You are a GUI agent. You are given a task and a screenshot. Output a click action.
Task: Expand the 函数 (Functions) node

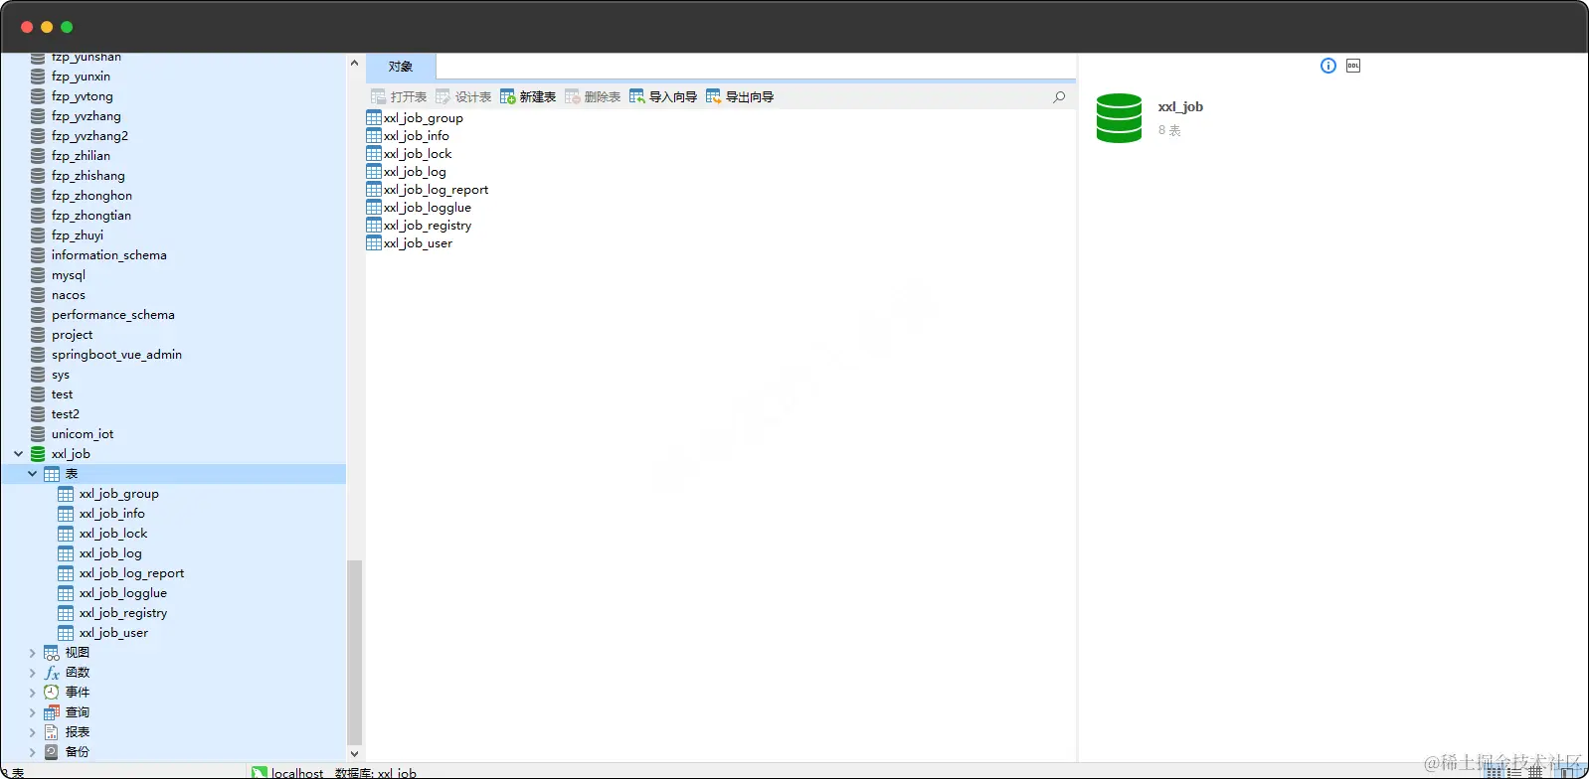pyautogui.click(x=32, y=673)
